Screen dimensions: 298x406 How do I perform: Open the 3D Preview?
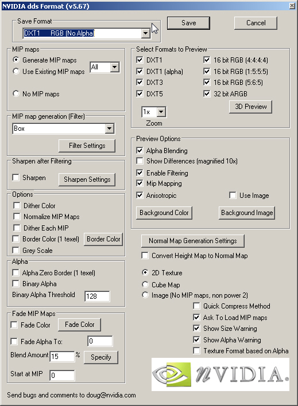(x=250, y=107)
